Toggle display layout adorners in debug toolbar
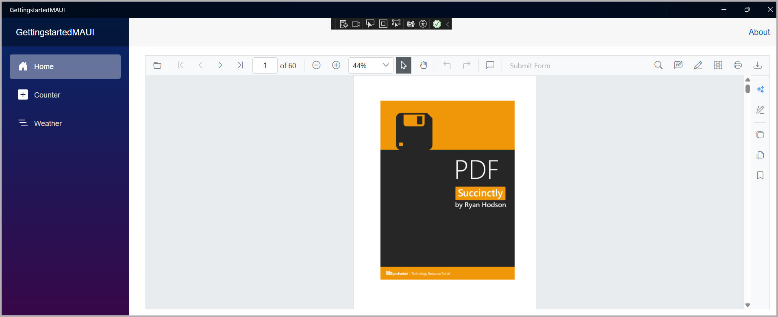 (x=383, y=24)
